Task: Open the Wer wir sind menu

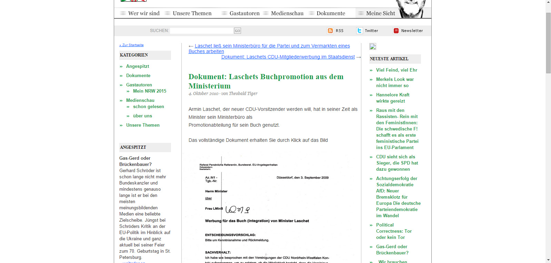Action: point(143,13)
